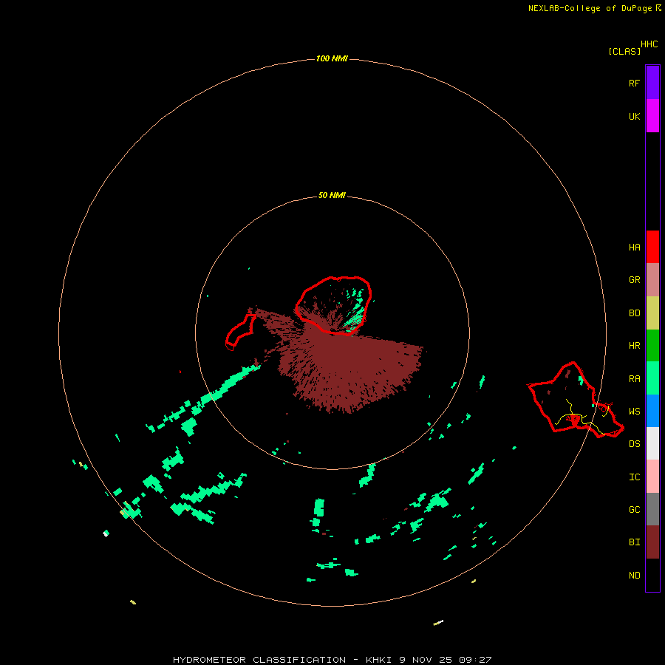Pick the HR dark green legend swatch
The width and height of the screenshot is (665, 665).
pos(652,346)
